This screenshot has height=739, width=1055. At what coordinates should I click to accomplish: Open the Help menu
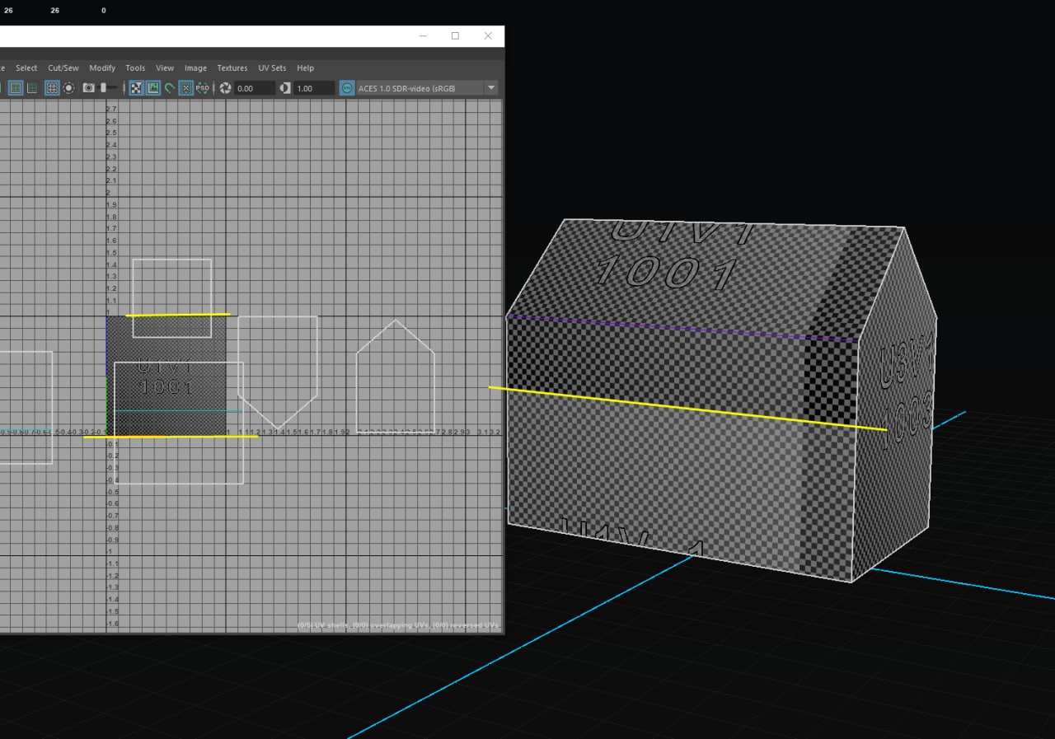(305, 68)
